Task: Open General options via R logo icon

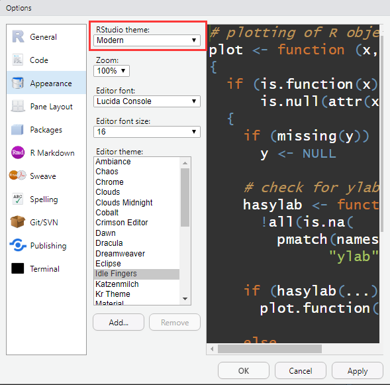Action: 18,36
